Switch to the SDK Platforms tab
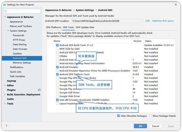 54,27
